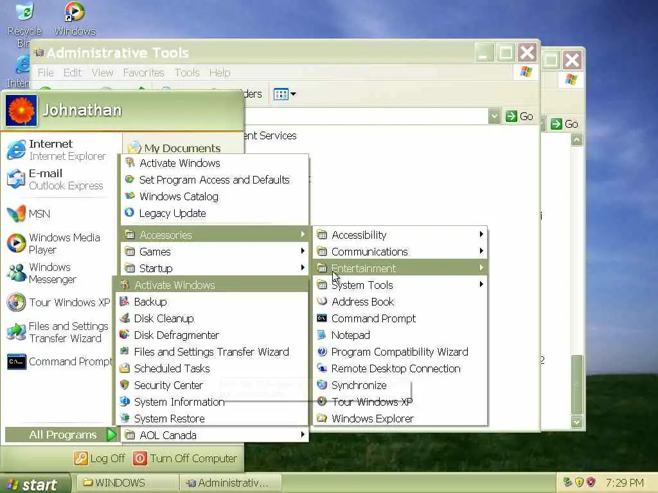
Task: Expand the Accessibility submenu
Action: tap(400, 235)
